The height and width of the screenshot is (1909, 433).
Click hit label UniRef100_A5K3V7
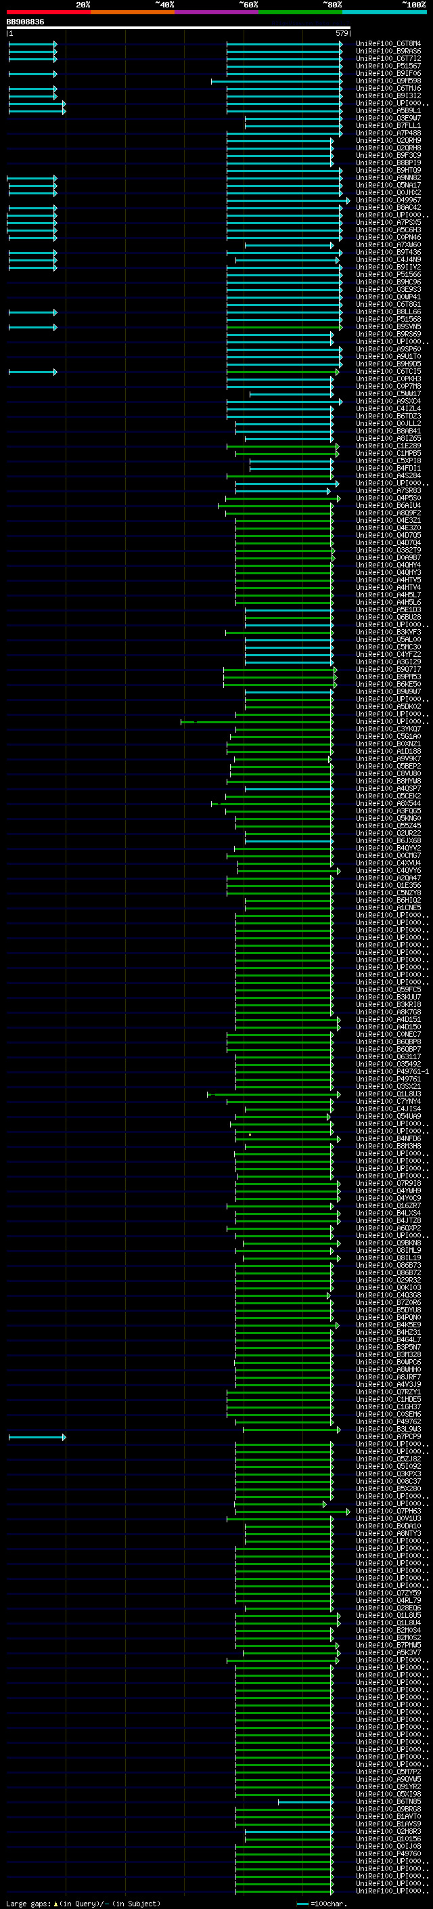(x=388, y=1652)
